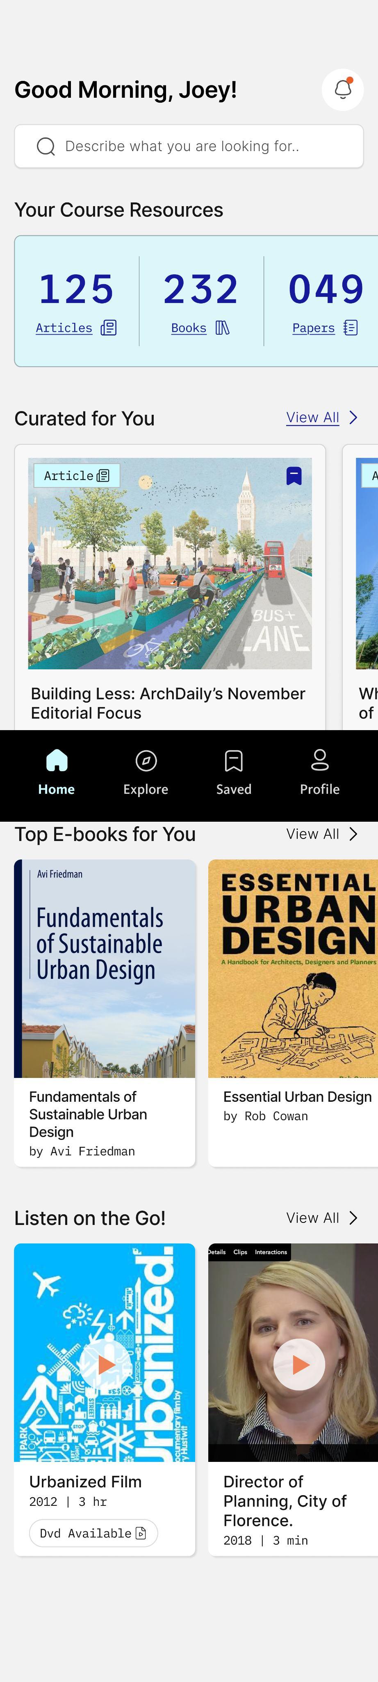Open the notifications bell

click(x=343, y=90)
